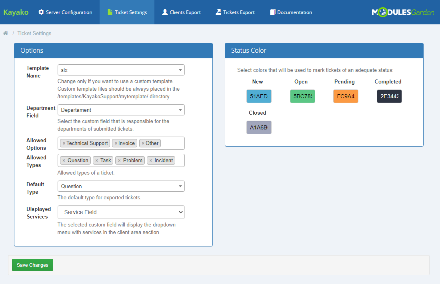Remove the Invoice option tag
This screenshot has width=440, height=284.
(x=116, y=143)
